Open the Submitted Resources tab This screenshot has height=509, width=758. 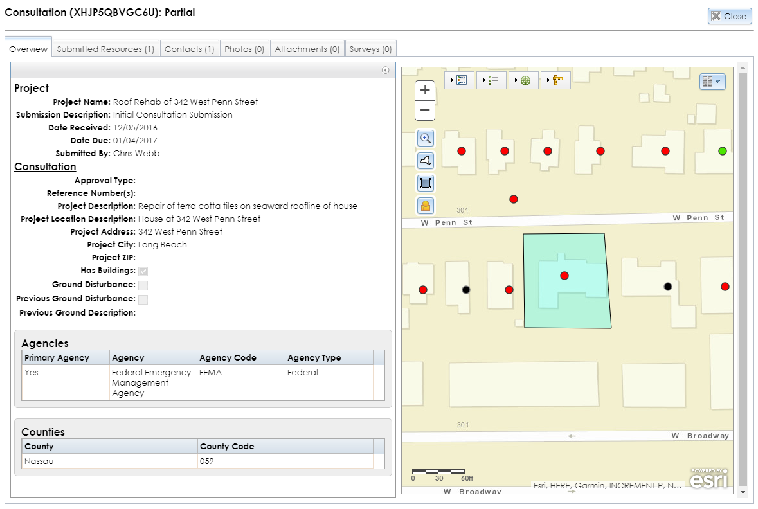click(x=105, y=48)
